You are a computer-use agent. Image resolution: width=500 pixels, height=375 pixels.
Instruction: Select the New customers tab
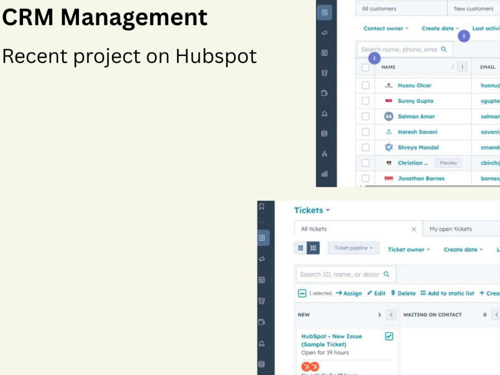point(473,8)
